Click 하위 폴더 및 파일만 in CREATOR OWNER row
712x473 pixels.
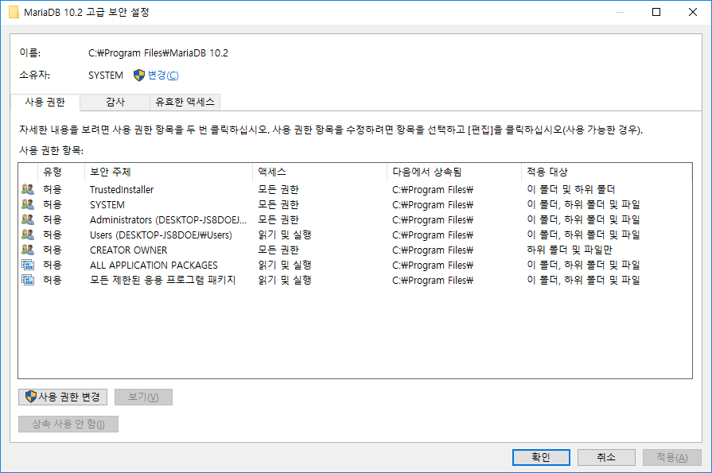pyautogui.click(x=570, y=250)
